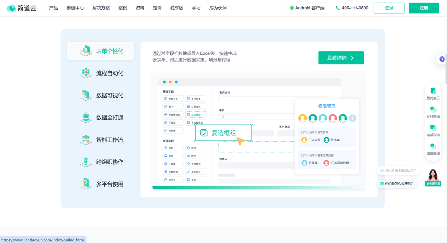Click the 简道云 logo
This screenshot has width=447, height=243.
pyautogui.click(x=22, y=8)
